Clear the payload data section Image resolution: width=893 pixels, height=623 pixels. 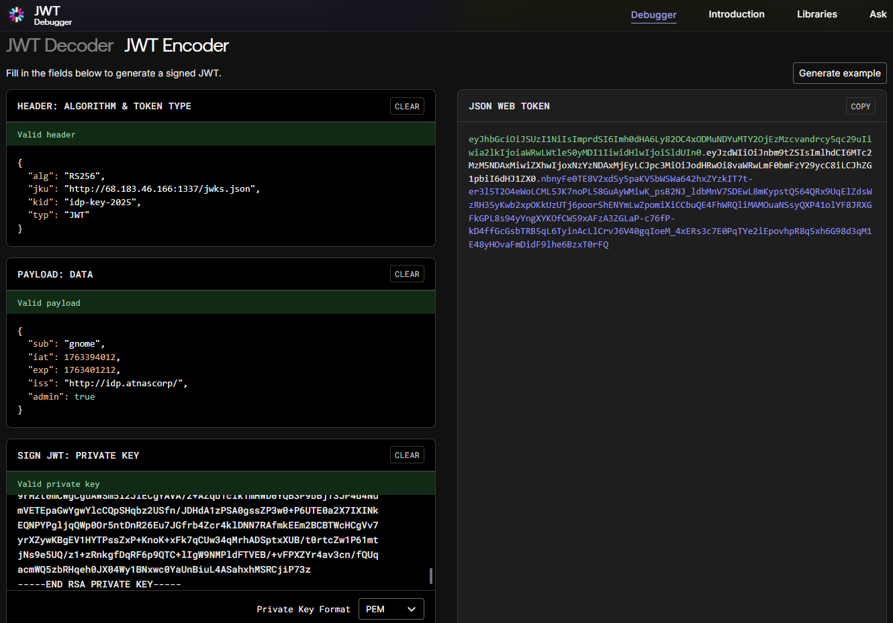point(407,274)
